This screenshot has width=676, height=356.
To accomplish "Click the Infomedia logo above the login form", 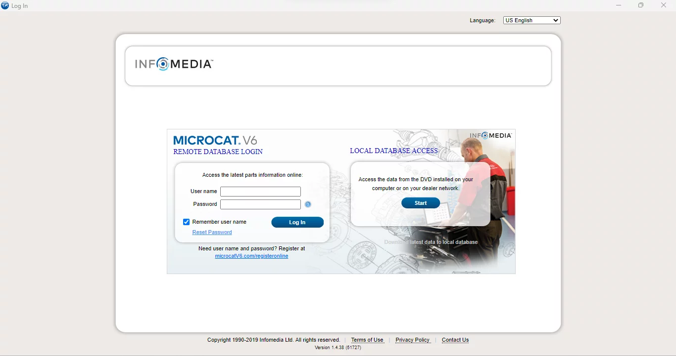I will [174, 64].
